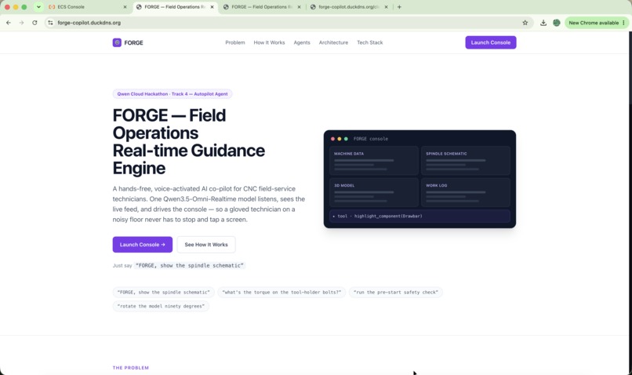Click the code sample after Just say

pos(190,265)
